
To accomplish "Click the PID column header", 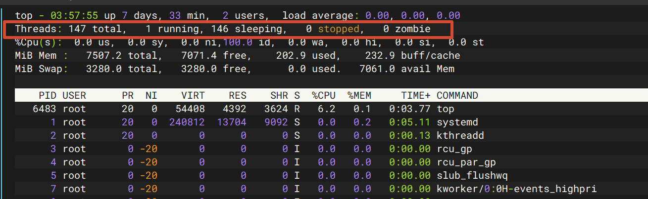I will point(48,96).
